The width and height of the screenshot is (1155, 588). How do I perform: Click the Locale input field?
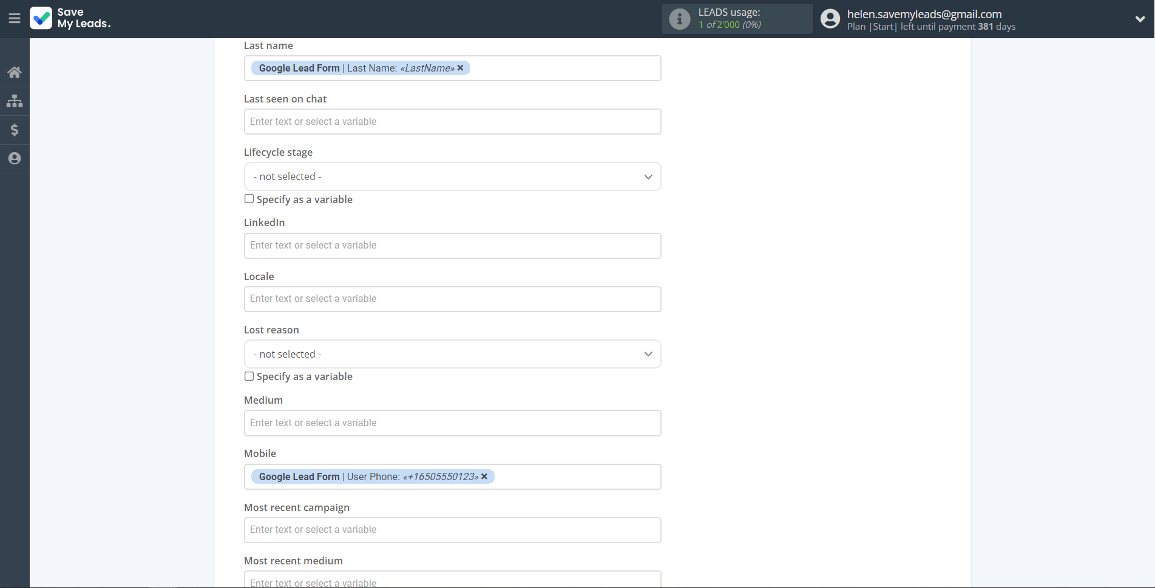click(x=453, y=299)
